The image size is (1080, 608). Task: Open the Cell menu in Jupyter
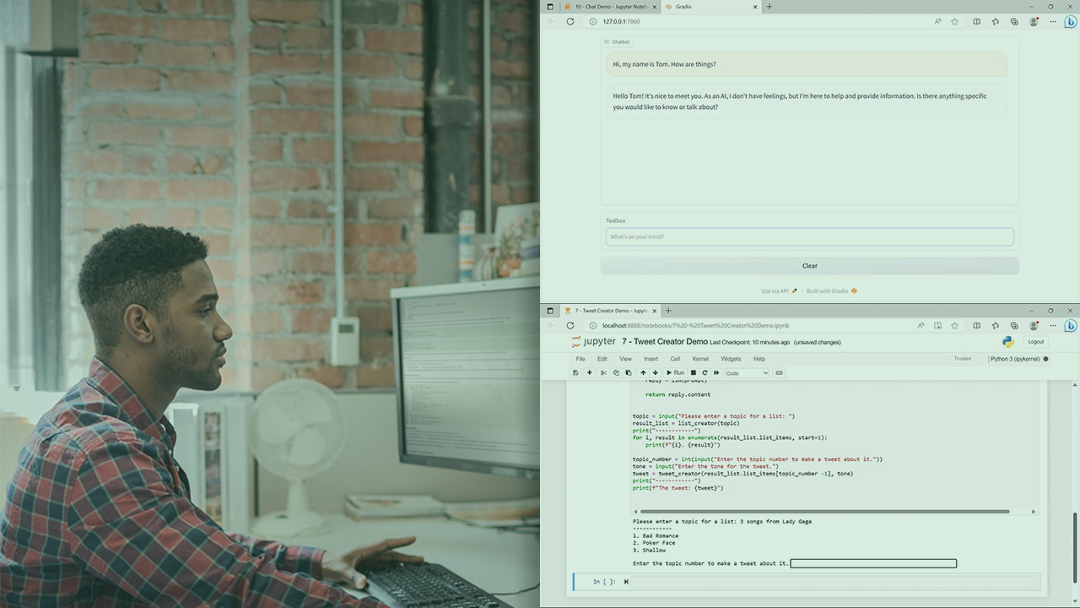point(675,359)
